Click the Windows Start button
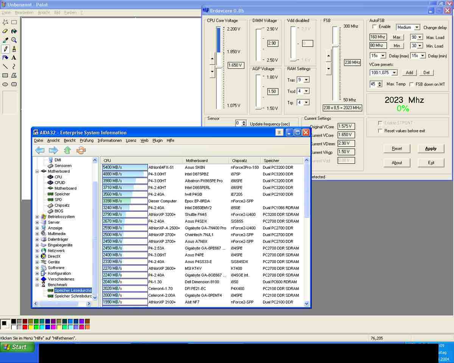Screen dimensions: 454x363 tap(17, 347)
